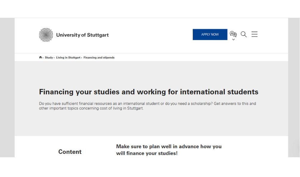Image resolution: width=300 pixels, height=177 pixels.
Task: Expand the language chevron below the translate icon
Action: coord(233,40)
